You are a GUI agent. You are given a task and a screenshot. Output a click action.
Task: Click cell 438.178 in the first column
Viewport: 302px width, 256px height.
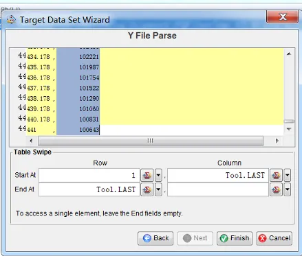[39, 99]
